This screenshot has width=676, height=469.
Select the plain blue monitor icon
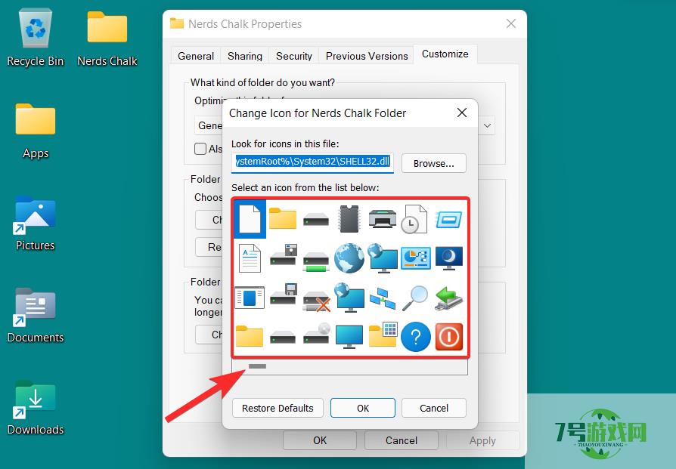click(349, 336)
